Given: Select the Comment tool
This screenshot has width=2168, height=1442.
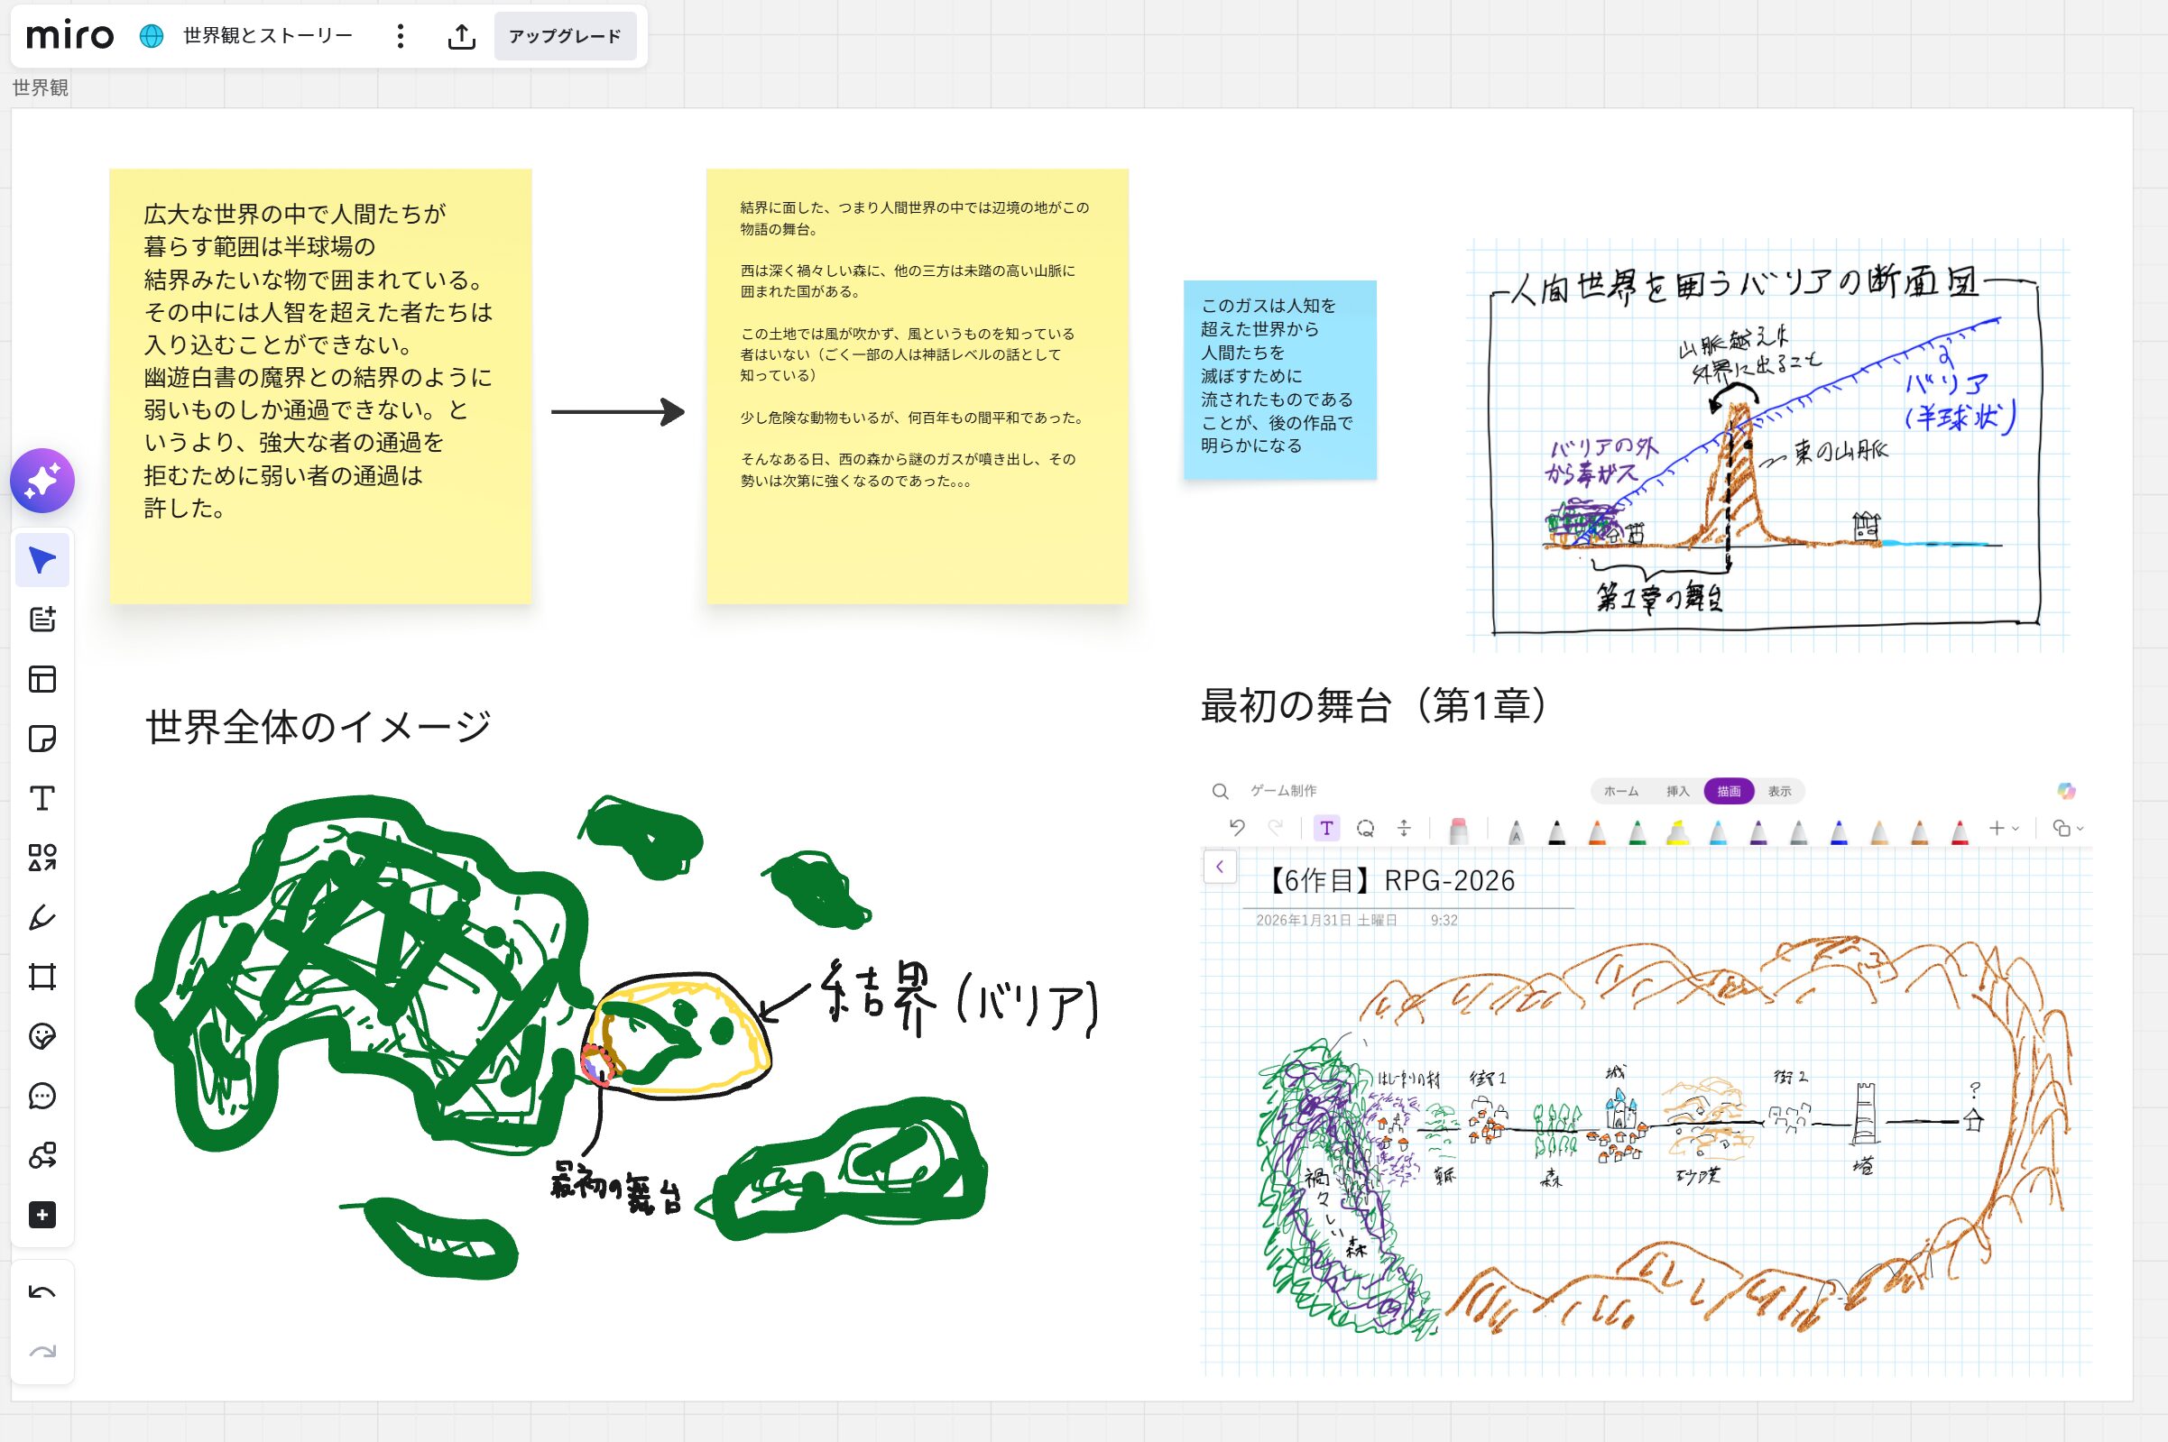Looking at the screenshot, I should pos(42,1097).
